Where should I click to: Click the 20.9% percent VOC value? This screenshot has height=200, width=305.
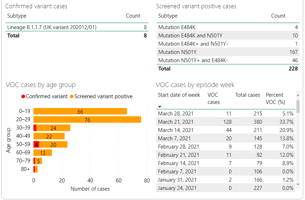(287, 130)
